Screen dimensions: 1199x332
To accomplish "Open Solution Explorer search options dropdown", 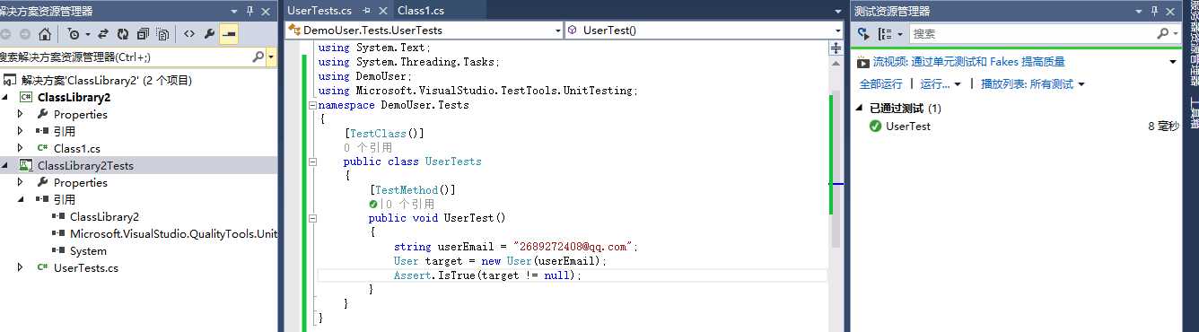I will (271, 57).
